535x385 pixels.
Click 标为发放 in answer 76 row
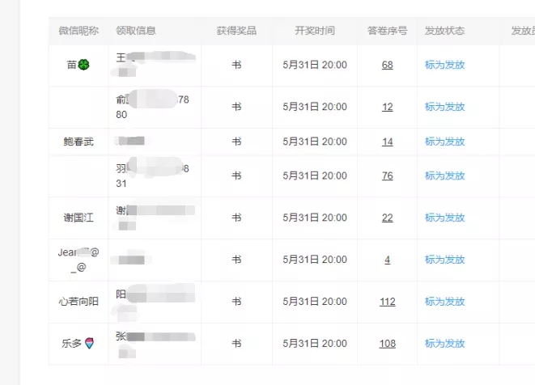(x=444, y=176)
